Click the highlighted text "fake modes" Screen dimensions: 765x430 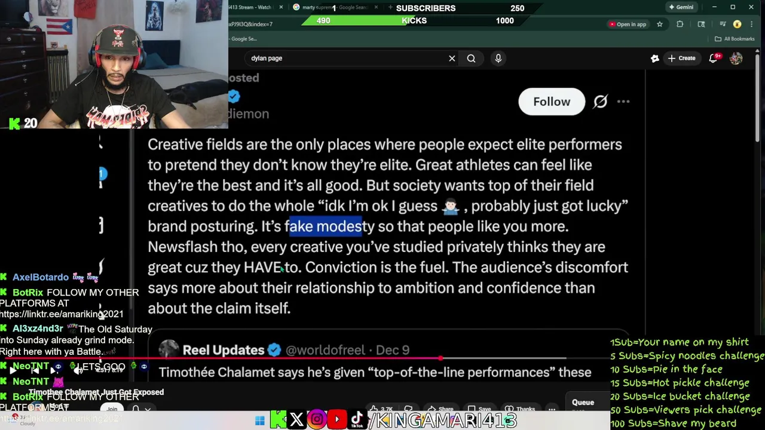point(326,226)
